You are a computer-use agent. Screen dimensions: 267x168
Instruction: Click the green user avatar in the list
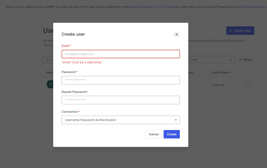point(50,84)
